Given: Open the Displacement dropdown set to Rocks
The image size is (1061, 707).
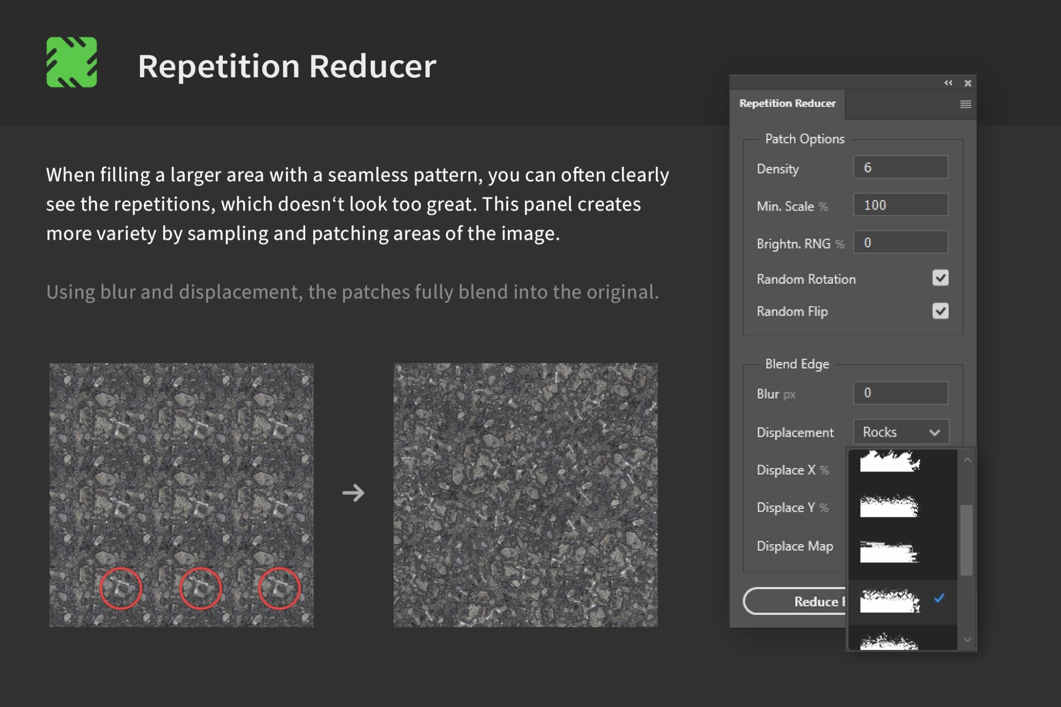Looking at the screenshot, I should [x=900, y=431].
